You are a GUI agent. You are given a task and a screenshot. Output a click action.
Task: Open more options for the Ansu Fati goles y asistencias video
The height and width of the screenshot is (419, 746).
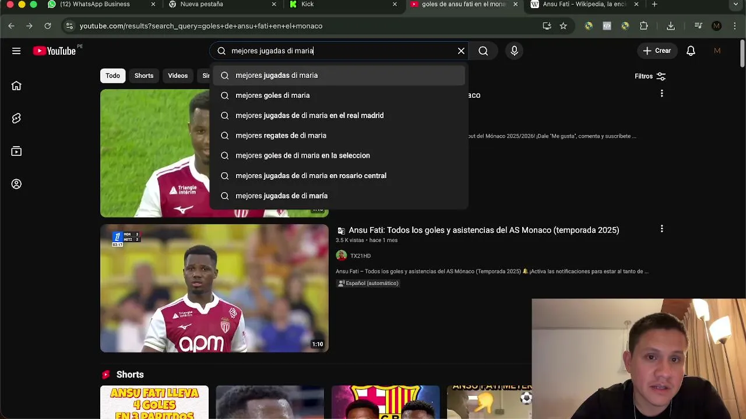tap(661, 229)
